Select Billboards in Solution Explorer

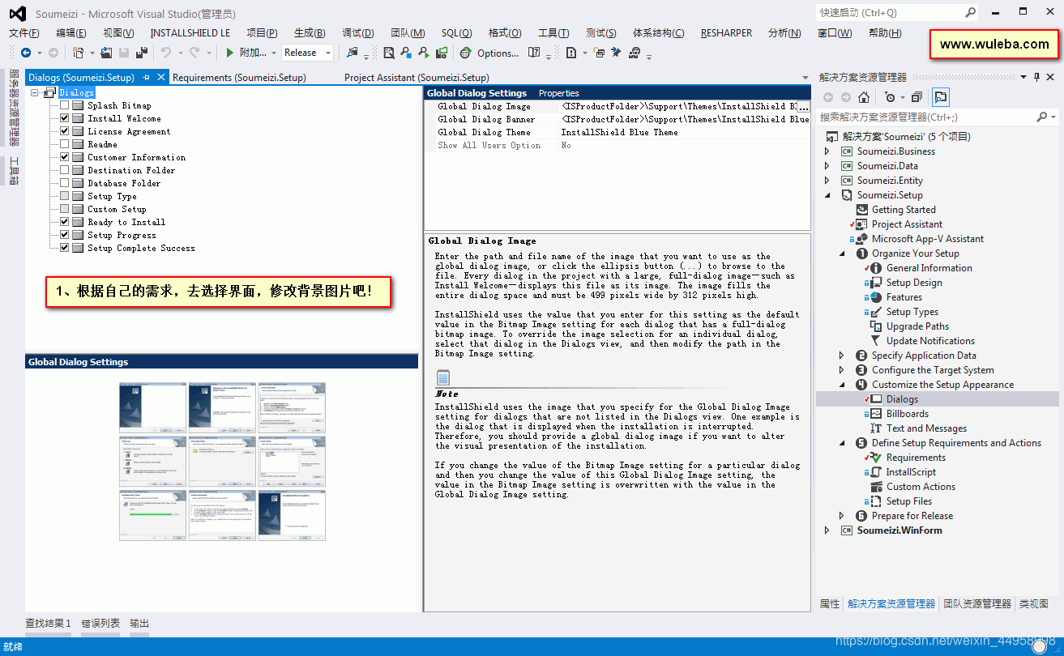click(908, 414)
